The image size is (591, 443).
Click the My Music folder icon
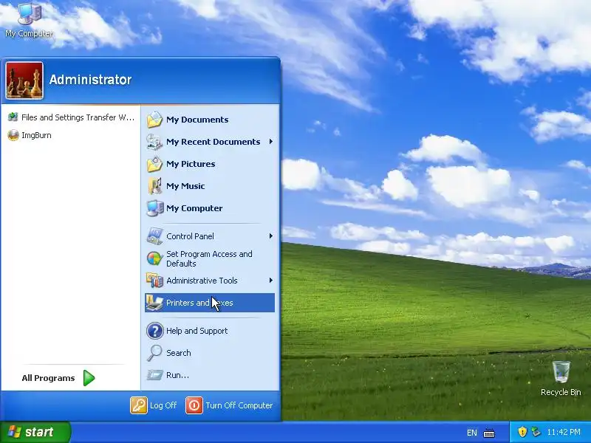coord(154,186)
